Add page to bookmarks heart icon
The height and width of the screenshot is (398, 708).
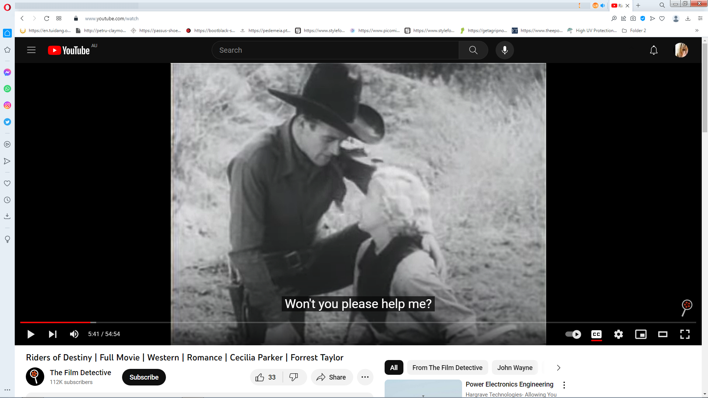coord(662,18)
